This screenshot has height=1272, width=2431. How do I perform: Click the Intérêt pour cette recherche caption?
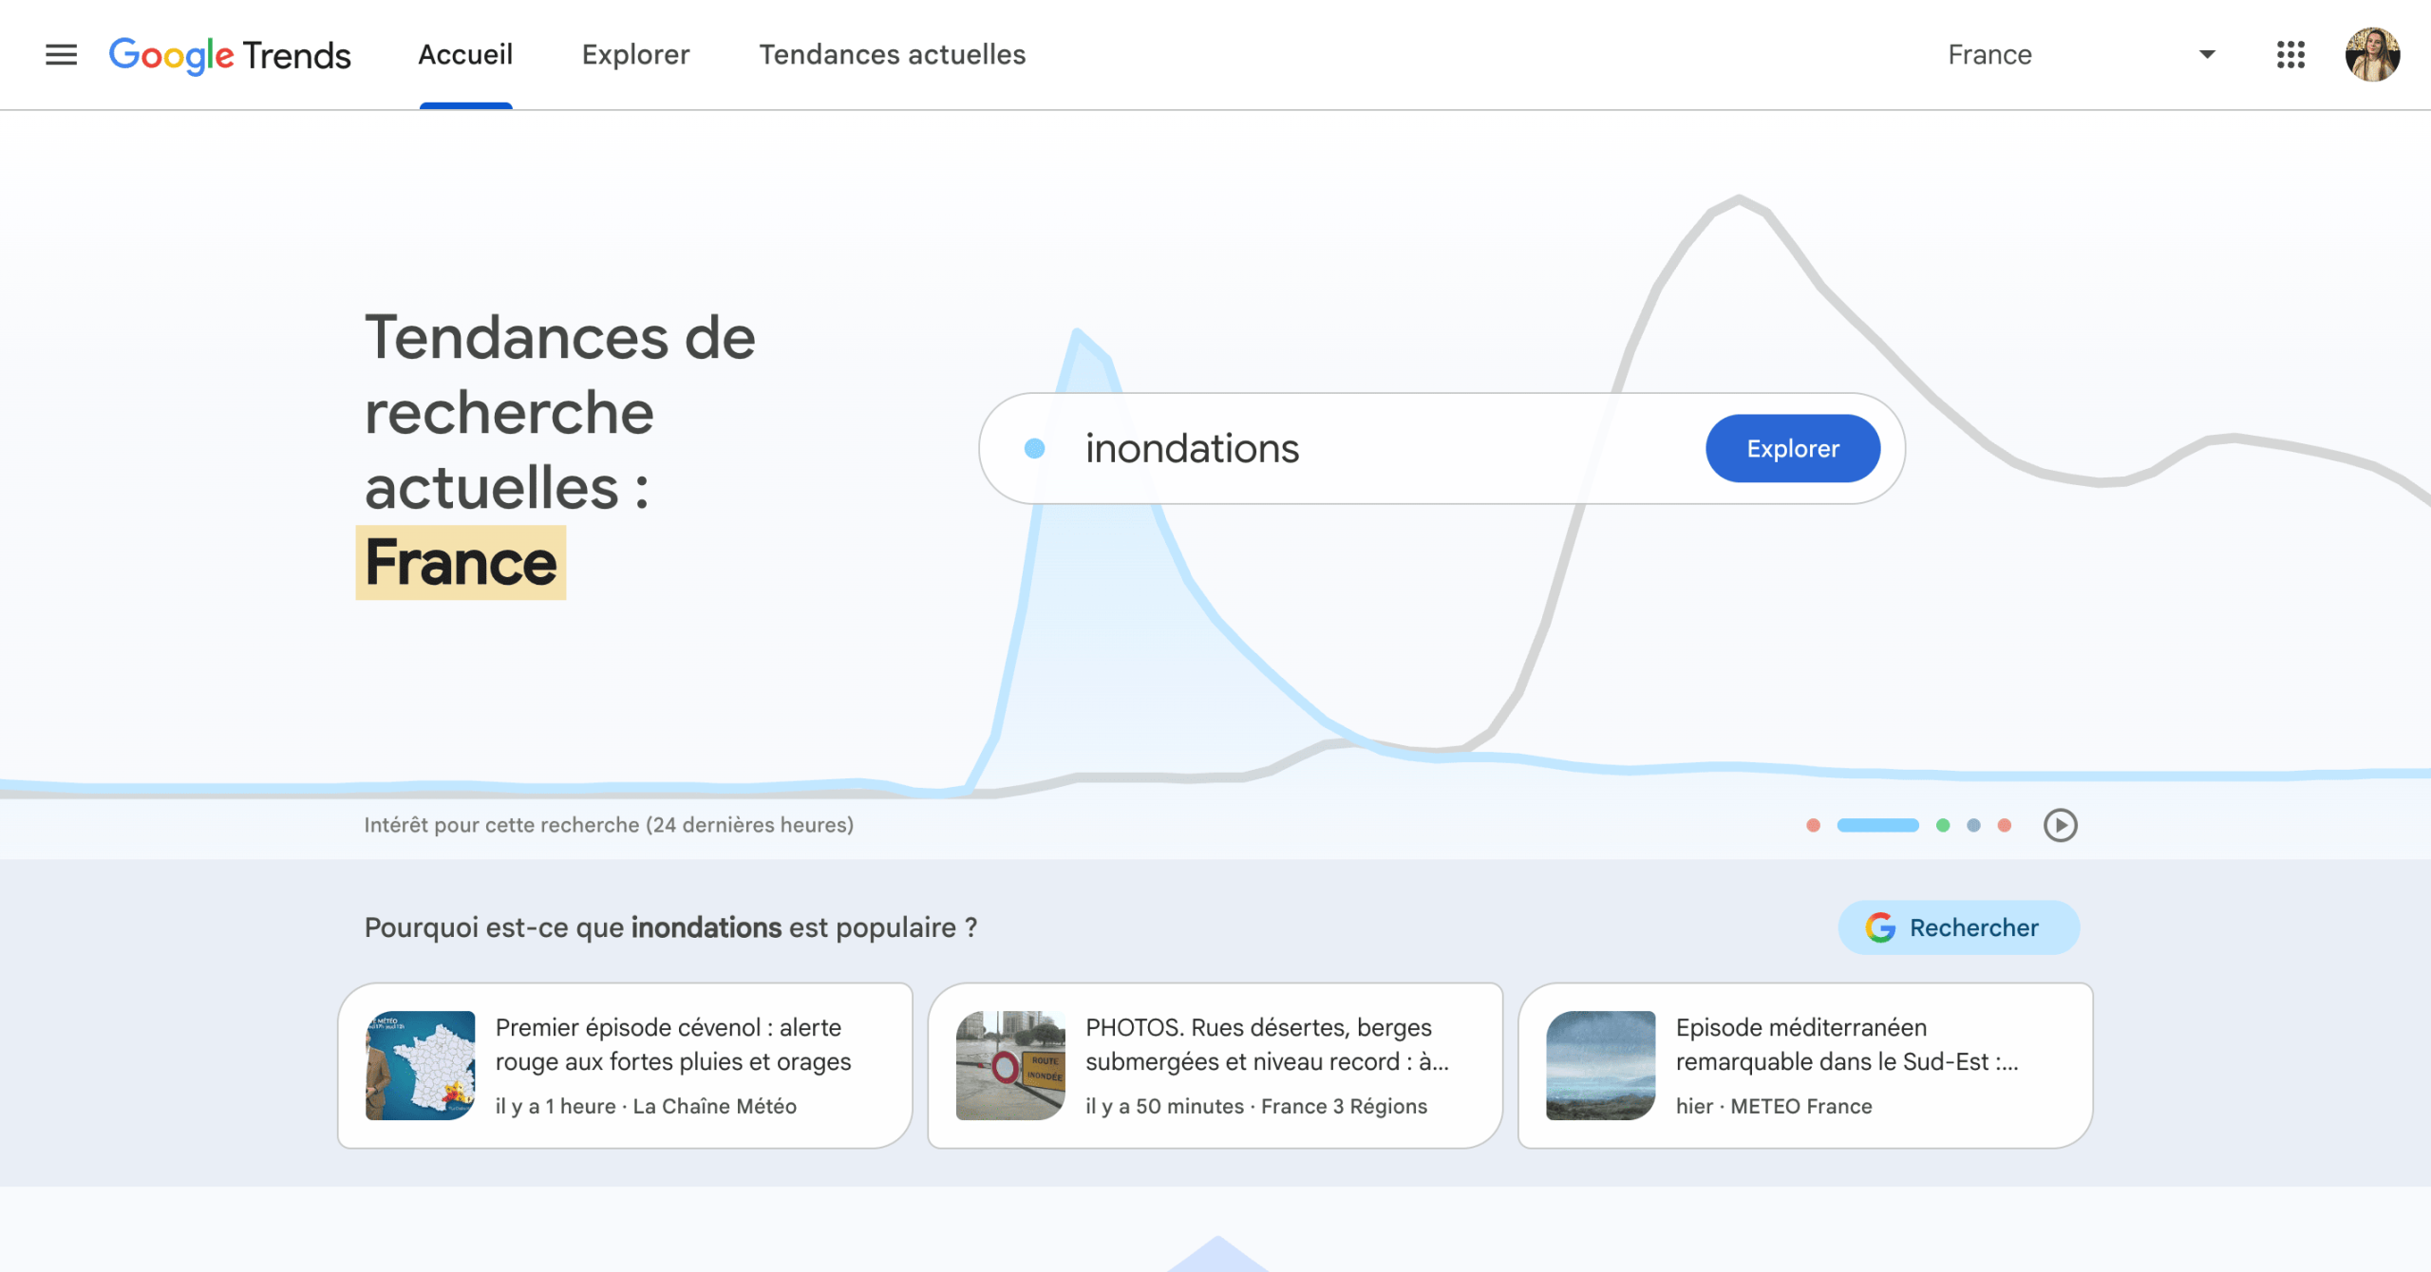pos(609,825)
